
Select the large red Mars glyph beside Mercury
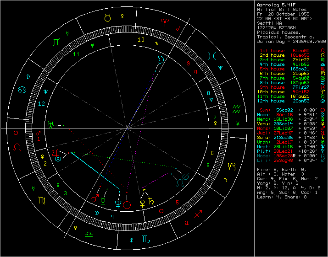pyautogui.click(x=95, y=199)
